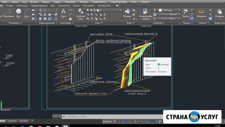225x127 pixels.
Task: Expand the Утилиты panel
Action: pyautogui.click(x=204, y=23)
